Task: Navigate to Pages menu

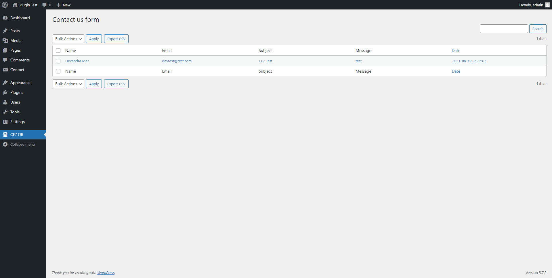Action: (x=16, y=50)
